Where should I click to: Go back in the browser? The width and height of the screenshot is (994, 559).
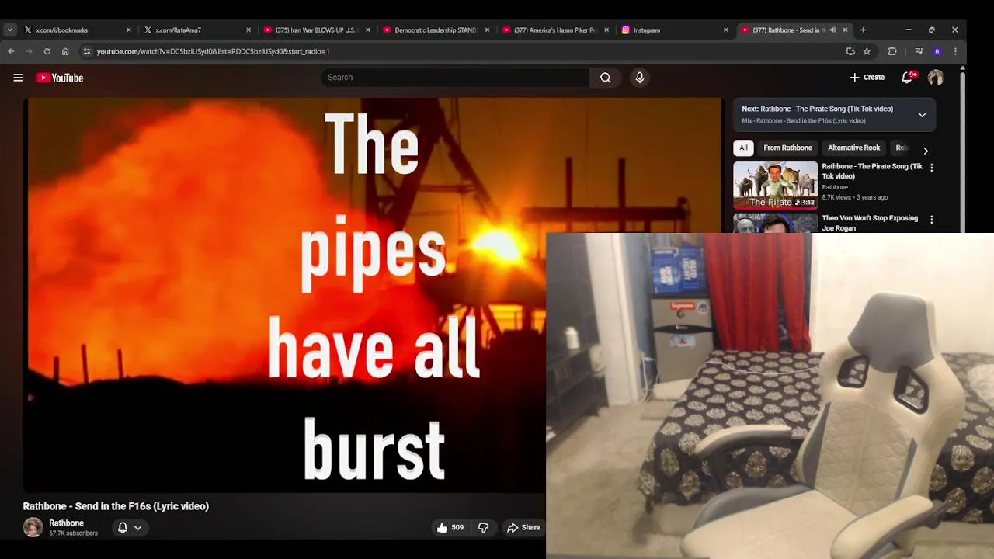coord(11,51)
